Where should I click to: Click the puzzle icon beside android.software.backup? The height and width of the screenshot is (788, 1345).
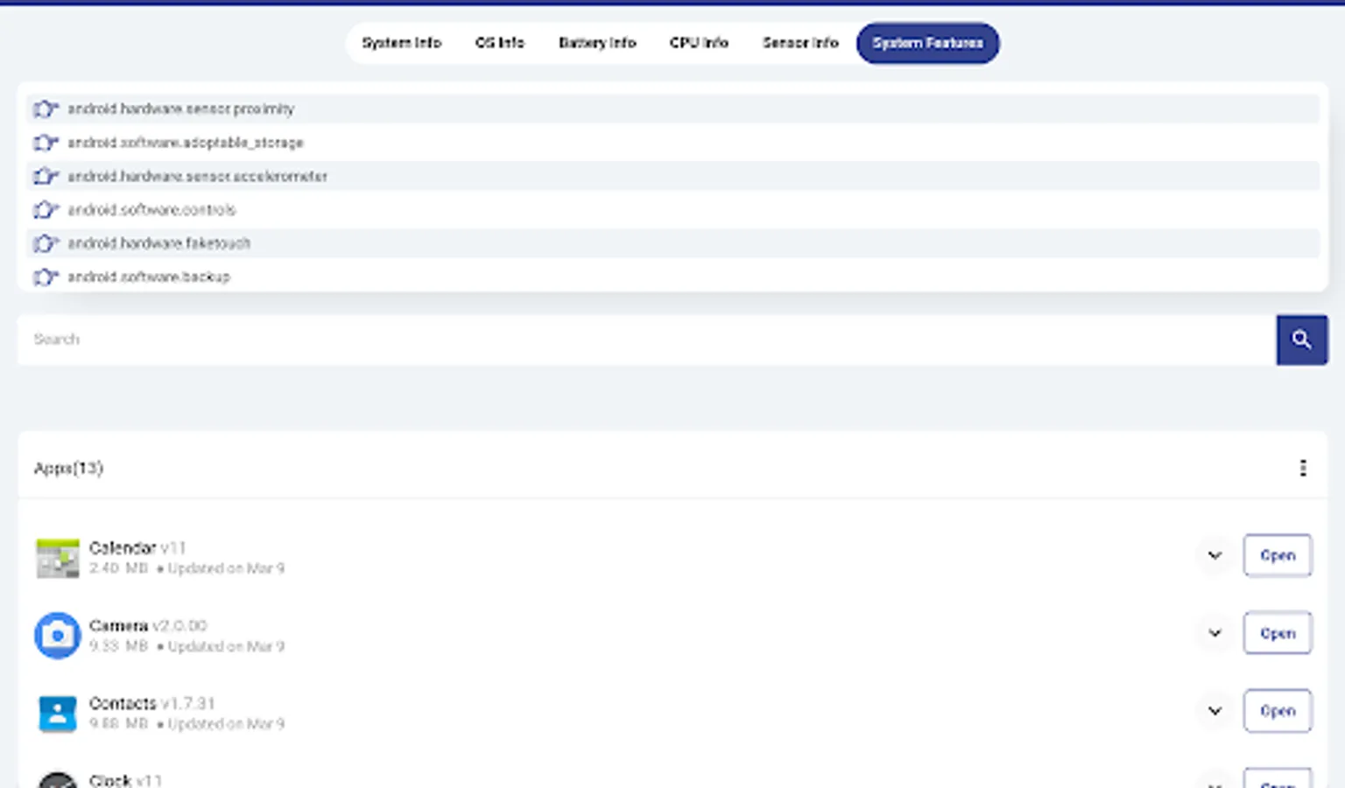tap(45, 277)
